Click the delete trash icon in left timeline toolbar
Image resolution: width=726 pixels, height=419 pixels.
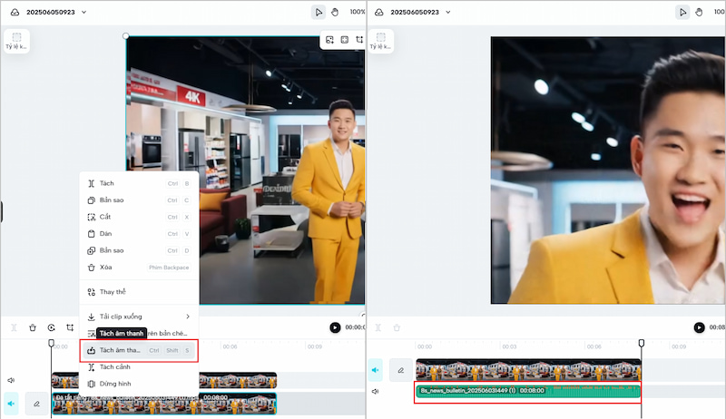coord(33,327)
